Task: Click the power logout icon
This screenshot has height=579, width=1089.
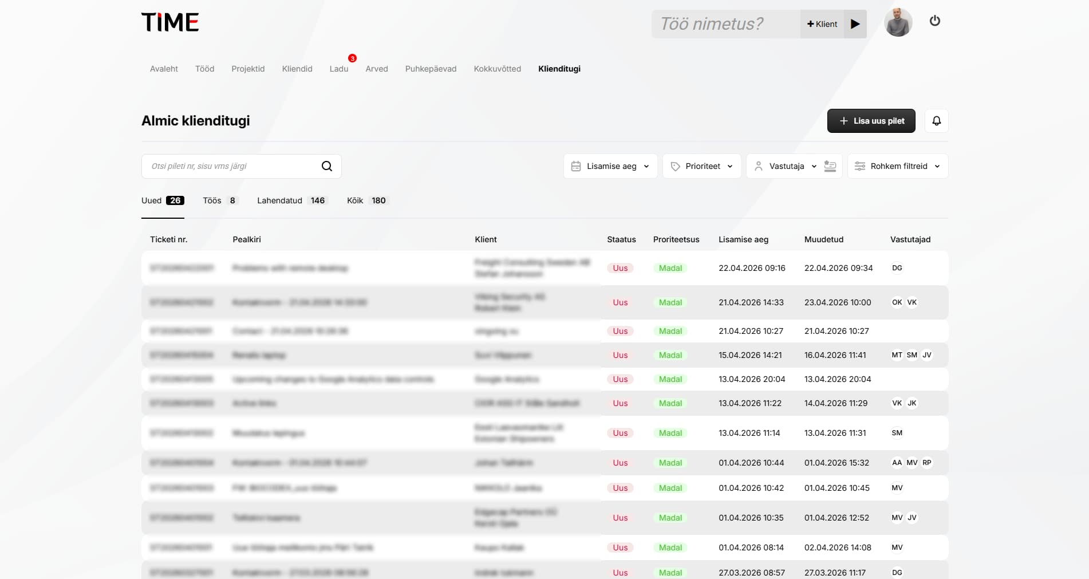Action: click(934, 21)
